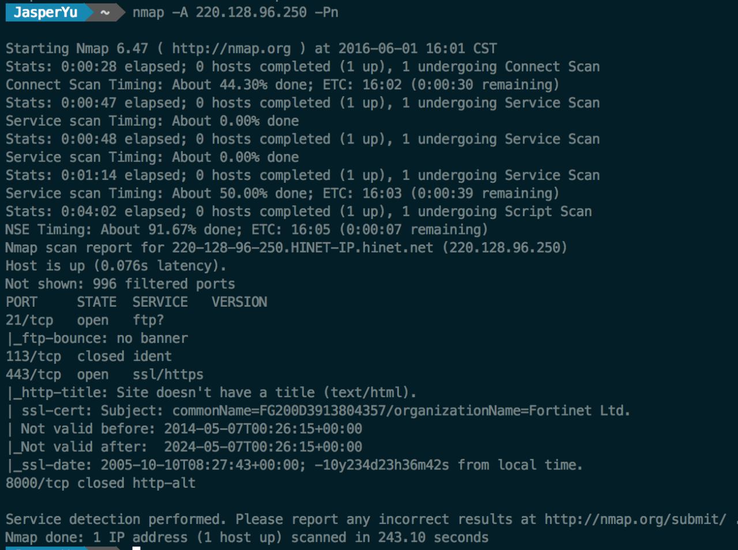
Task: Click the PORT column header
Action: [21, 302]
